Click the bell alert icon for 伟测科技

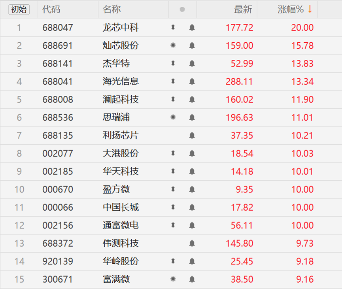[192, 243]
